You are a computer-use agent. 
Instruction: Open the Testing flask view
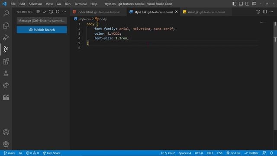click(6, 73)
